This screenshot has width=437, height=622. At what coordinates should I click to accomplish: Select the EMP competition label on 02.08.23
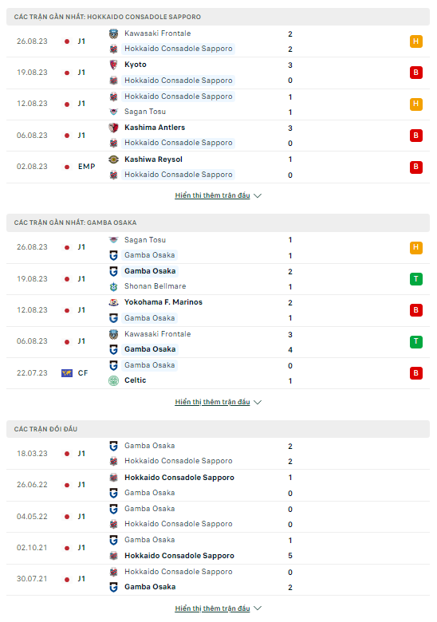pos(86,167)
